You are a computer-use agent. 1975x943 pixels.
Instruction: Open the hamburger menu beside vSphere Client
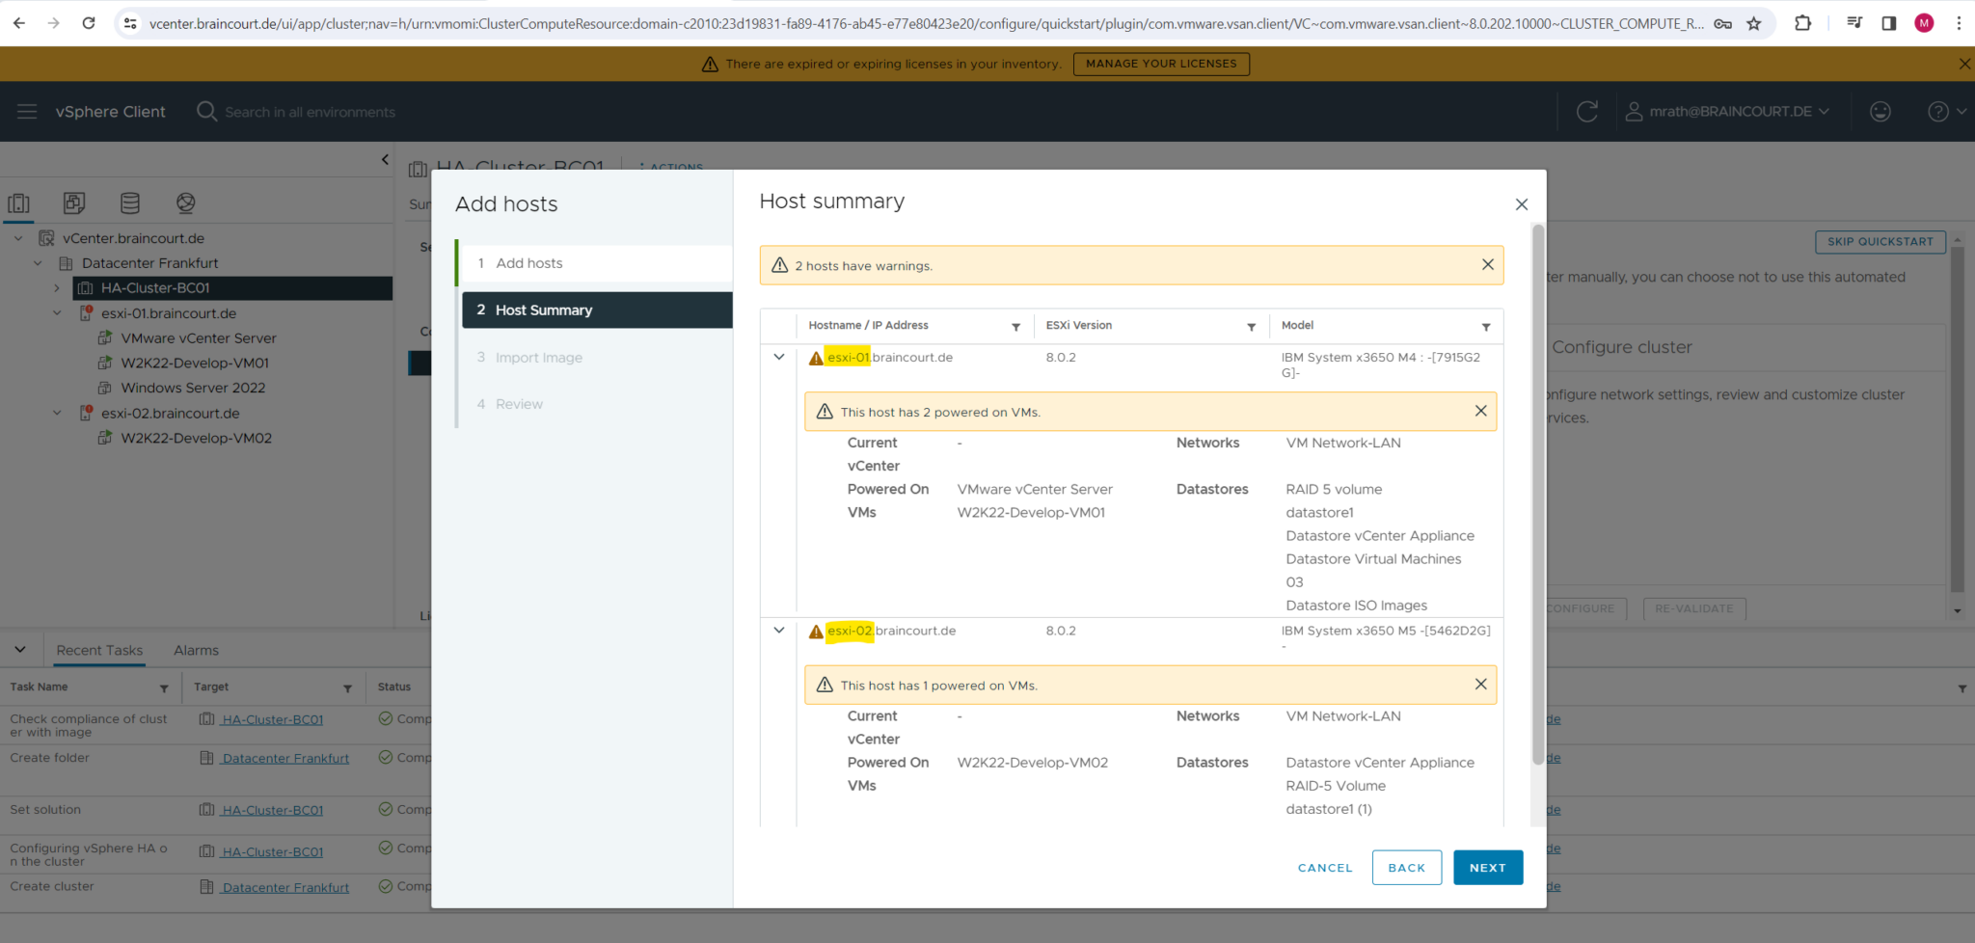26,111
